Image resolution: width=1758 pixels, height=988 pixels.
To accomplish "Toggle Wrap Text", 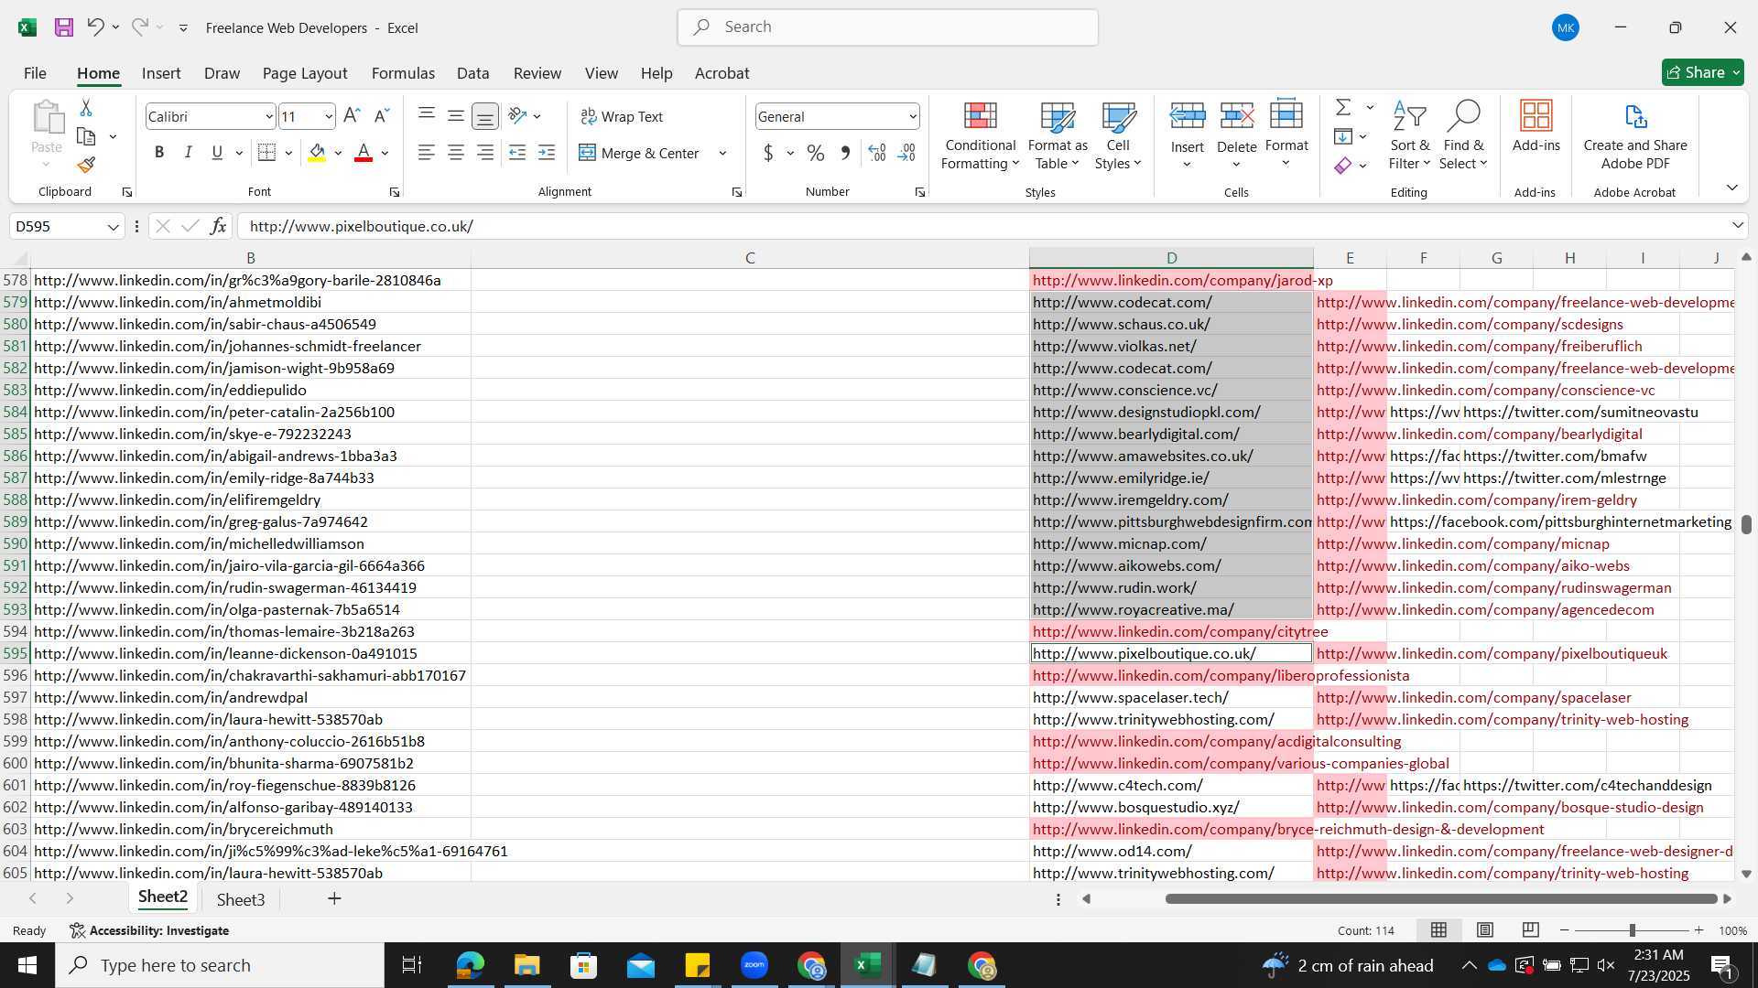I will 622,116.
